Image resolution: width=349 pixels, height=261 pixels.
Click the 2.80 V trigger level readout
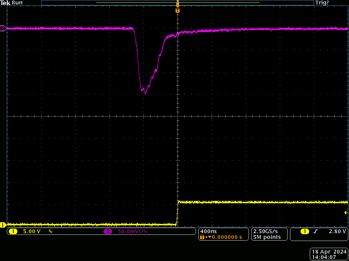click(337, 231)
